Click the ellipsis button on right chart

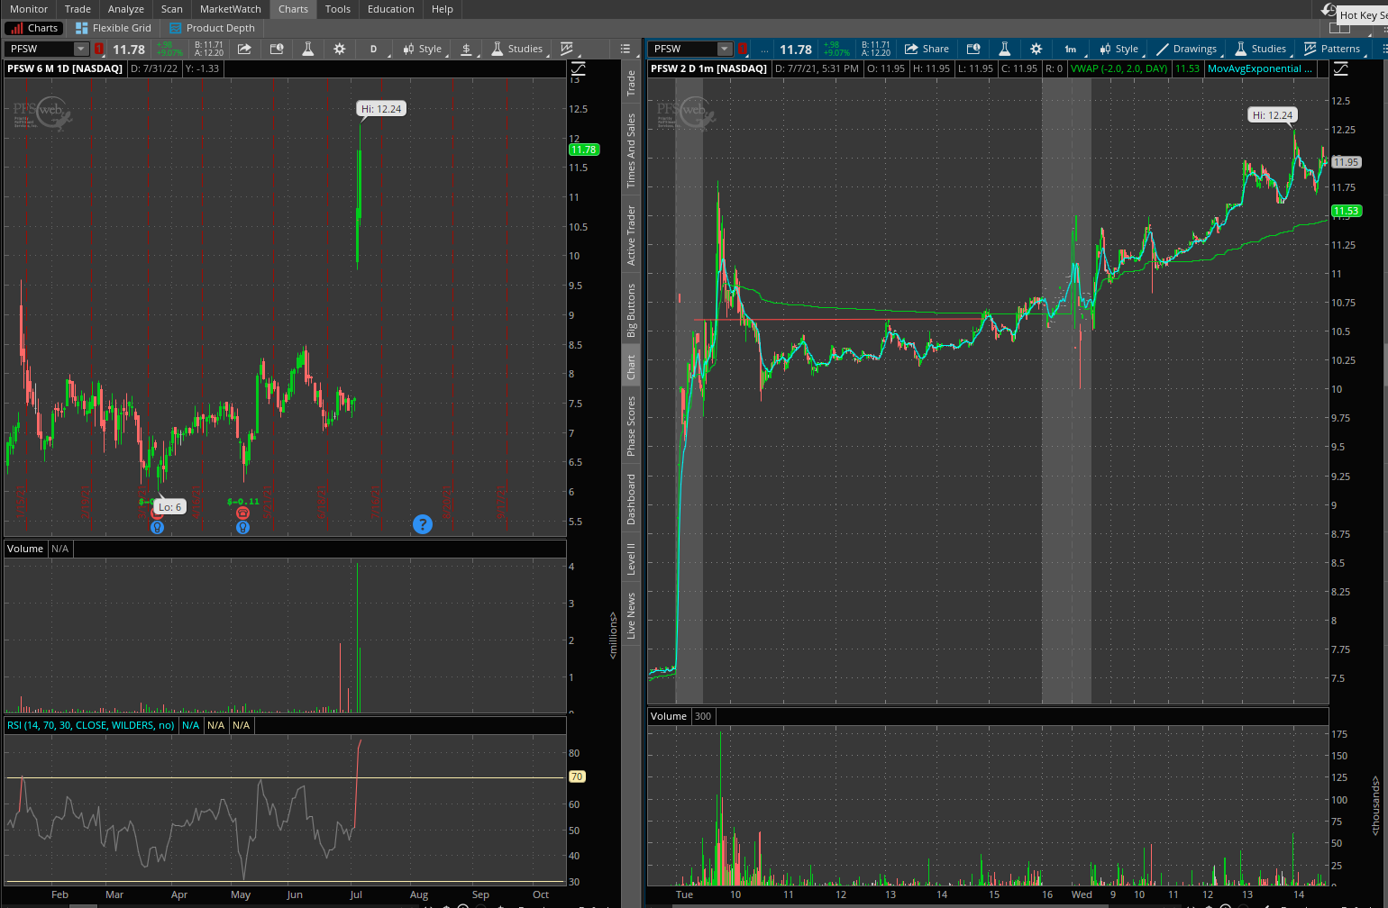(764, 49)
